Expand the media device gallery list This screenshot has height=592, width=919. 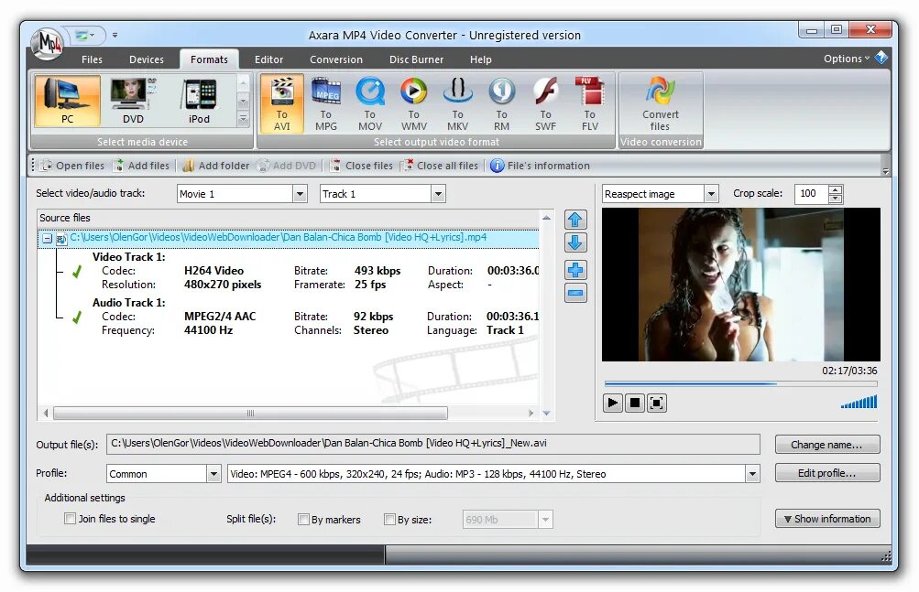(243, 120)
